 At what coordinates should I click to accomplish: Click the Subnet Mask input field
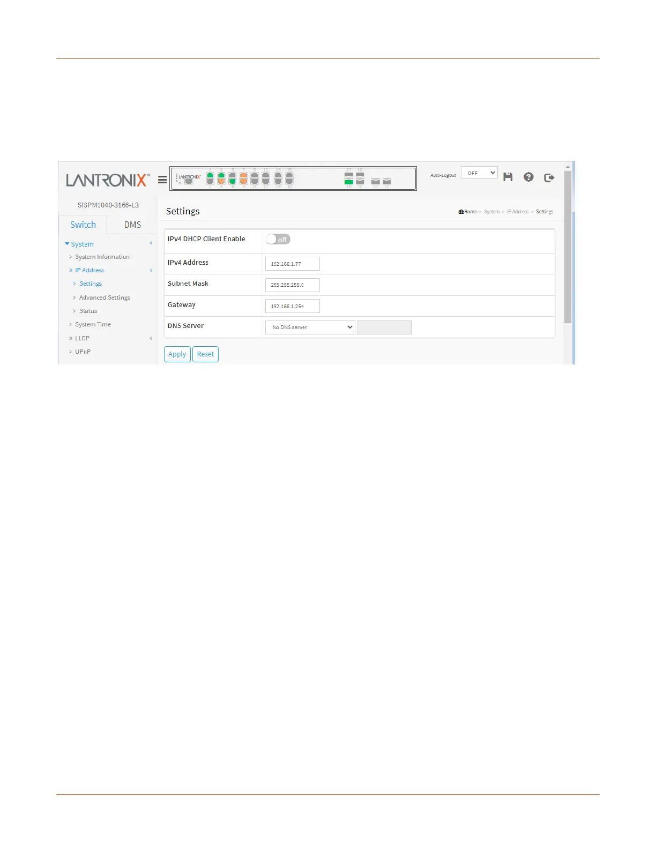pos(293,285)
